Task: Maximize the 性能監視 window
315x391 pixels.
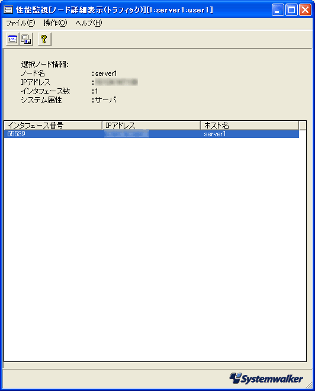Action: (291, 10)
